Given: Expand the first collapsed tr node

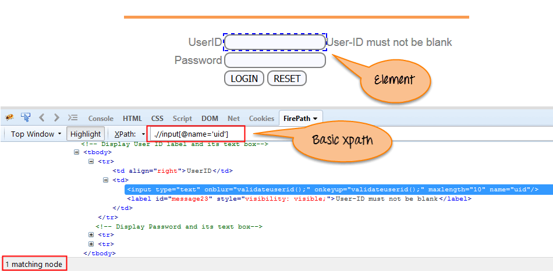Looking at the screenshot, I should [91, 235].
